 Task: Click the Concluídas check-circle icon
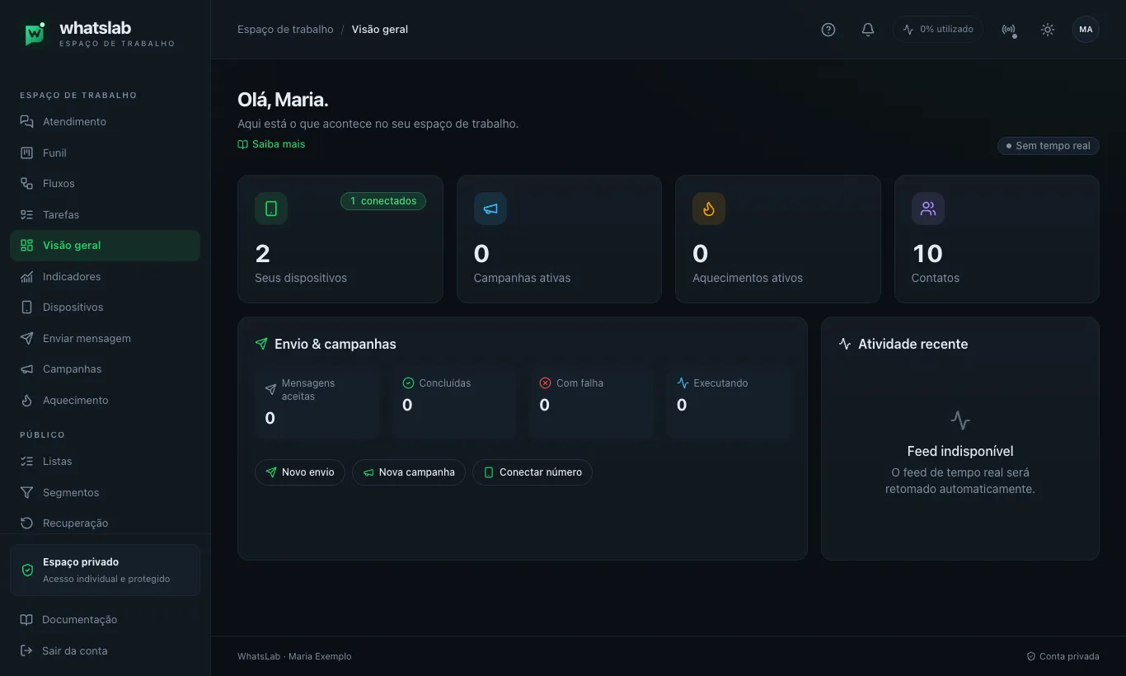408,383
